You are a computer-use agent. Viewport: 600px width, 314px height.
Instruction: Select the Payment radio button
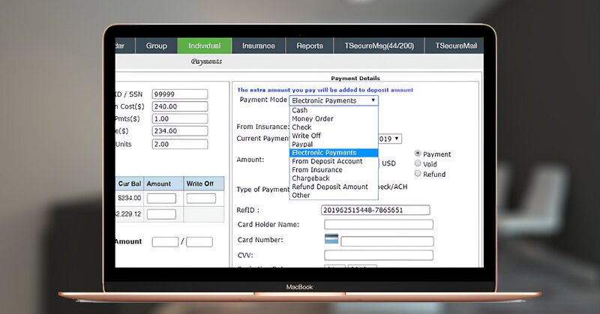418,154
